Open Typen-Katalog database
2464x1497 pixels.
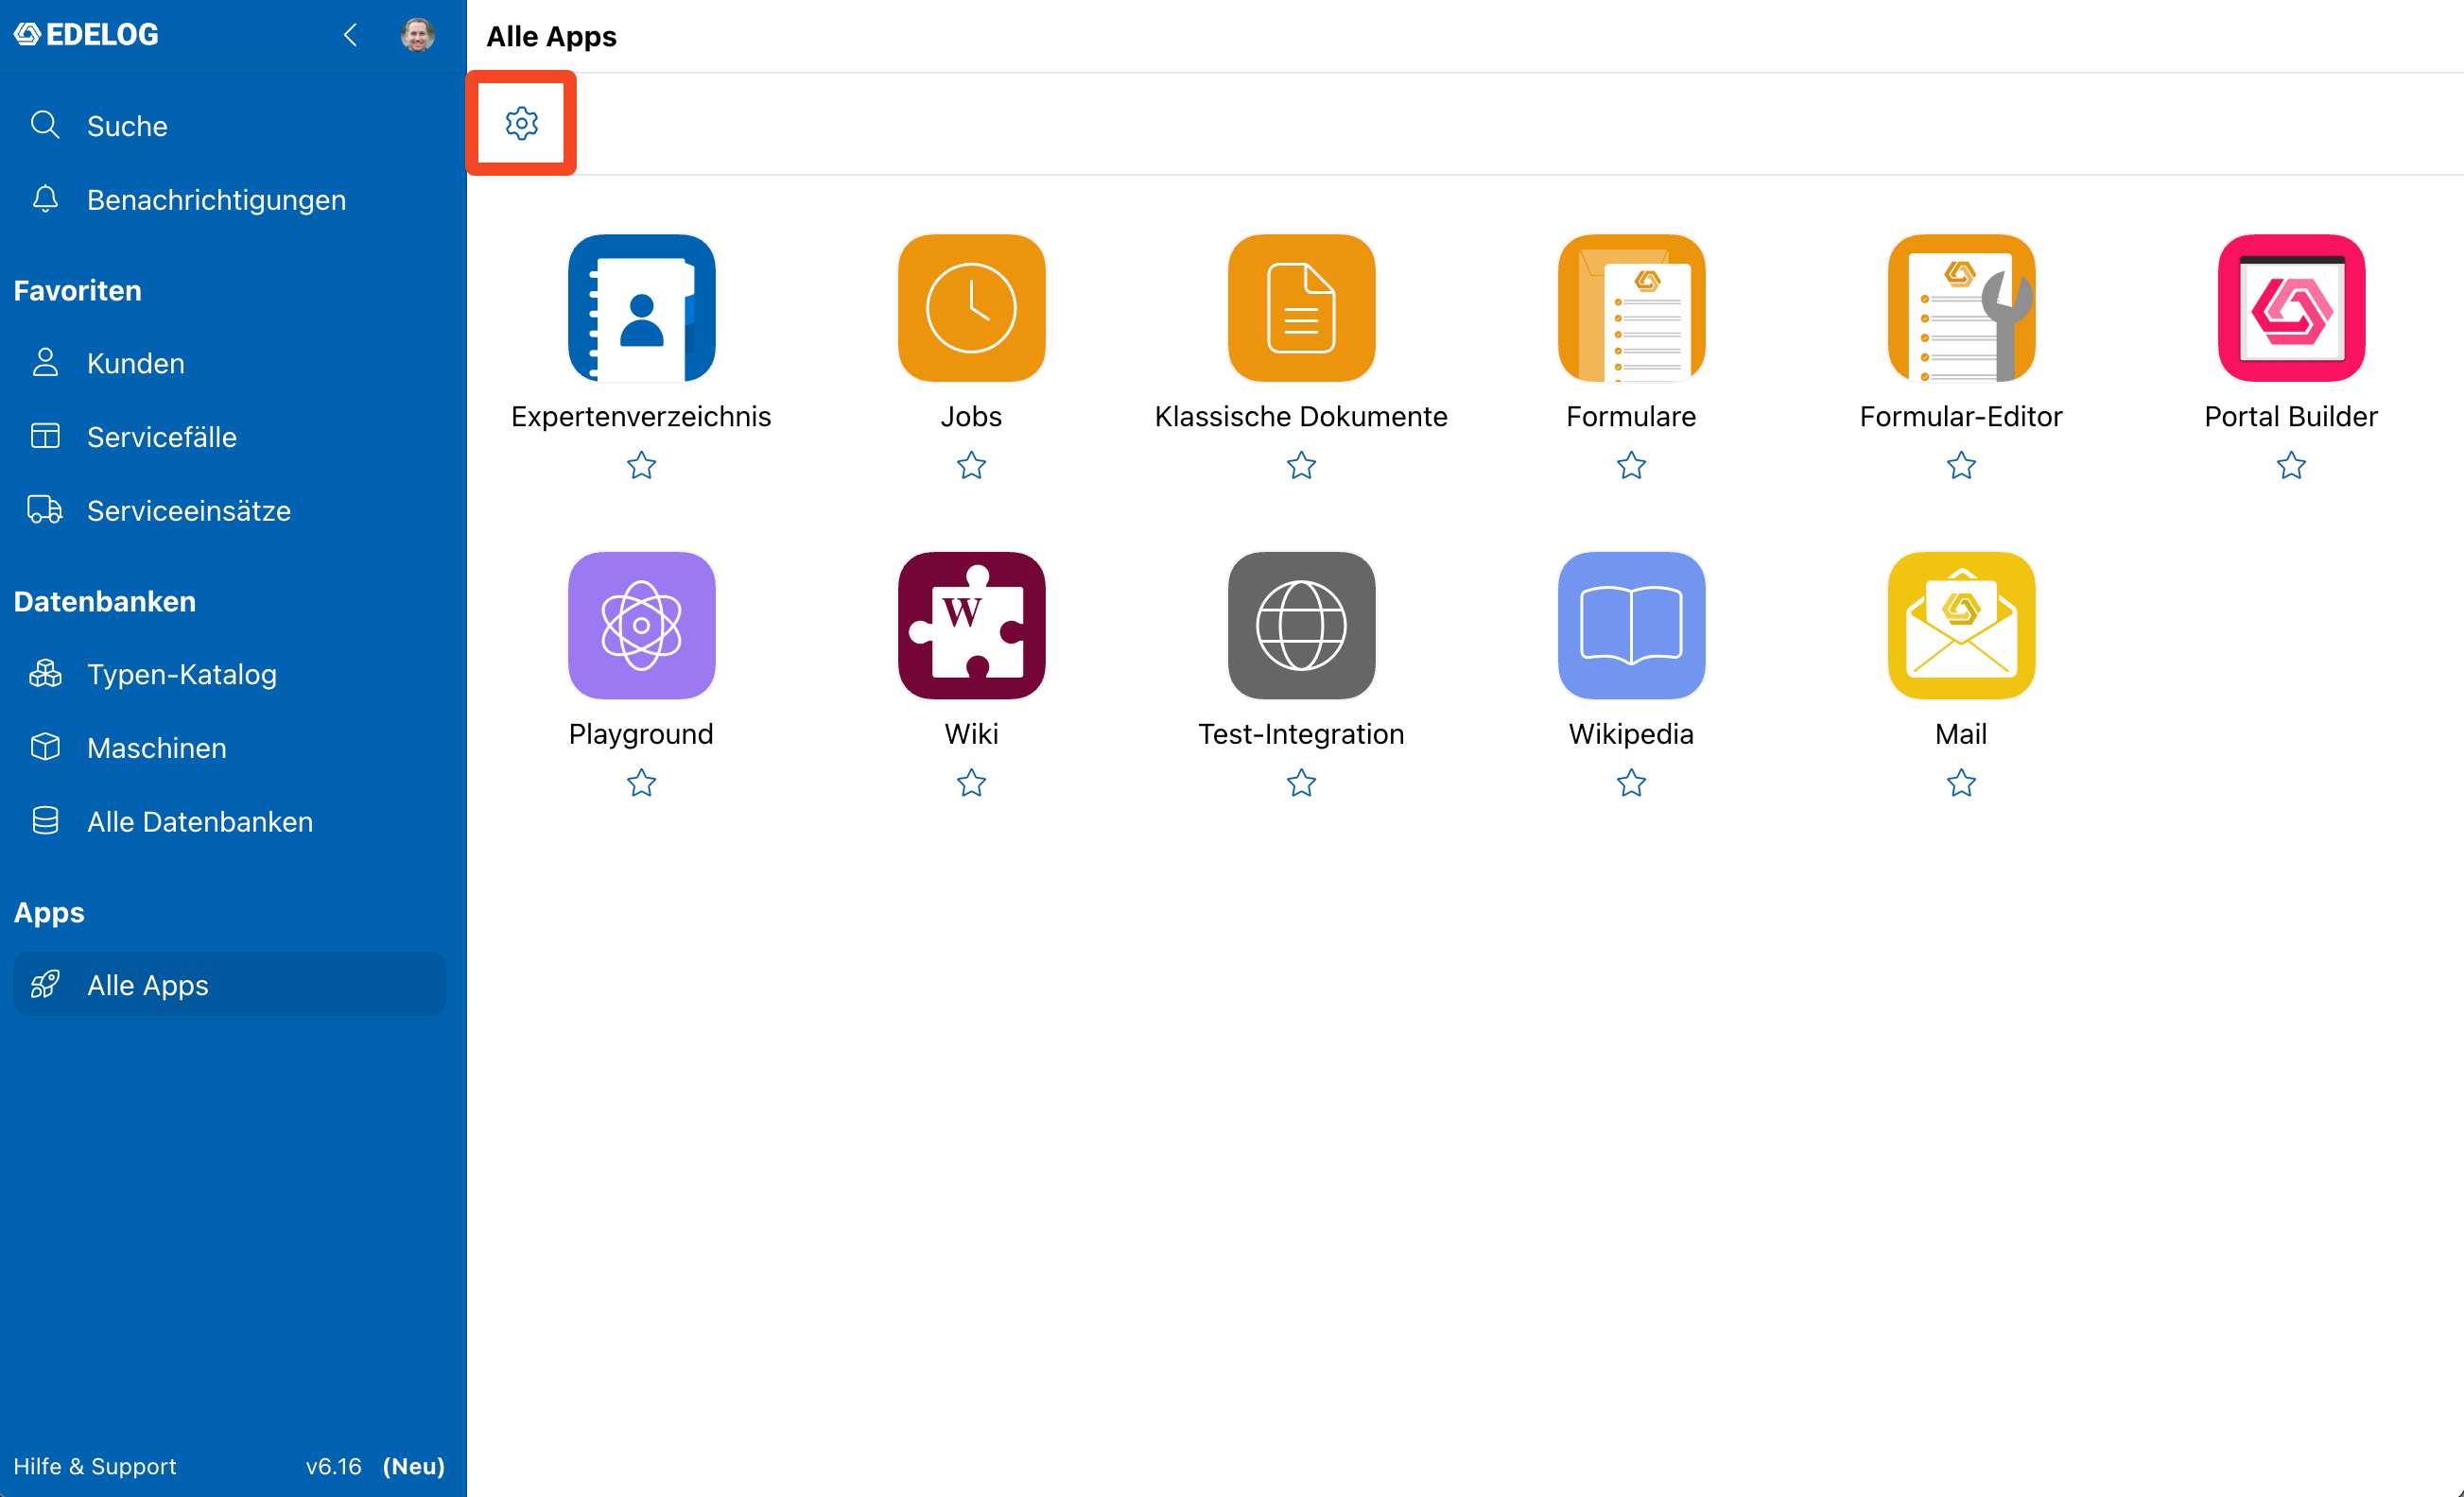pyautogui.click(x=230, y=674)
